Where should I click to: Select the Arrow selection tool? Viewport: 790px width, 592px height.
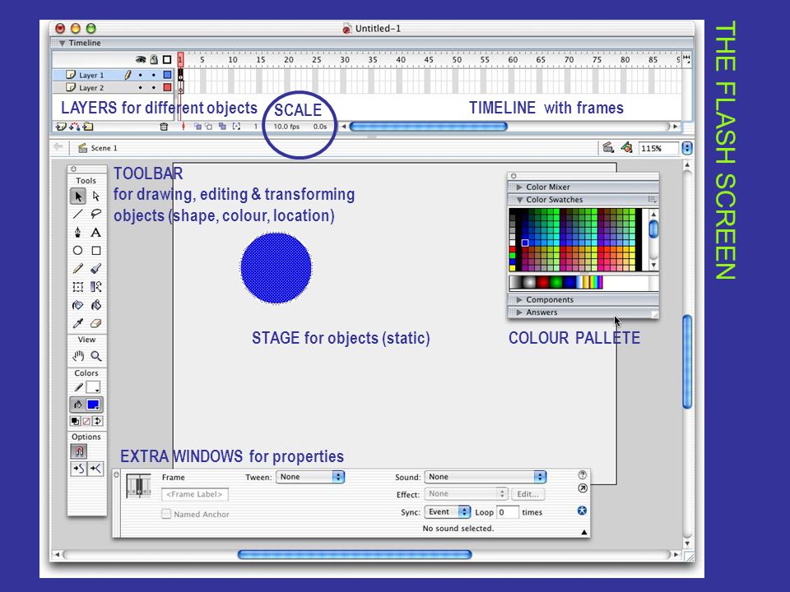(77, 197)
